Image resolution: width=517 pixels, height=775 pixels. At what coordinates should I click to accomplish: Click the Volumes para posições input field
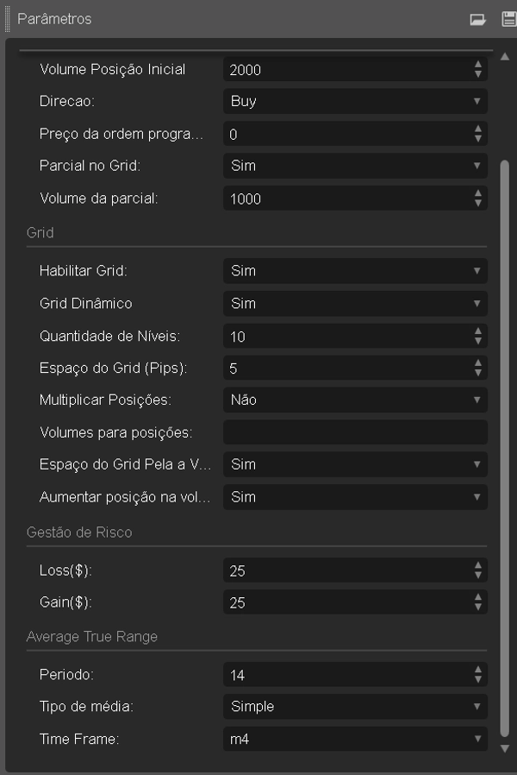point(355,432)
